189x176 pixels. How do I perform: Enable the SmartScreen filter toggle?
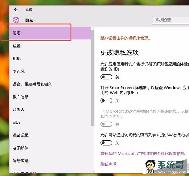(x=106, y=101)
